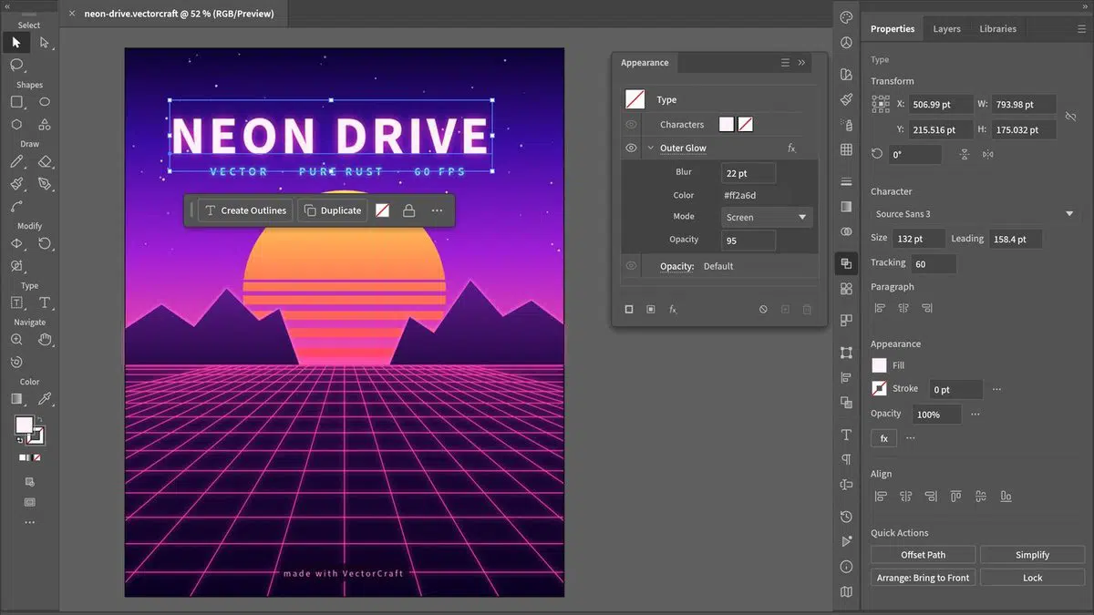This screenshot has height=615, width=1094.
Task: Click the Offset Path quick action
Action: coord(923,555)
